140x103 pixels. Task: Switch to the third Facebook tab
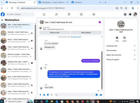click(86, 2)
